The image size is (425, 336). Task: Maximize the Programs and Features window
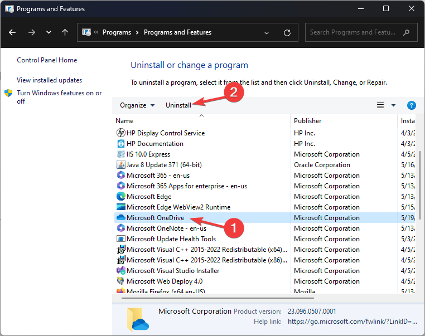click(x=386, y=9)
